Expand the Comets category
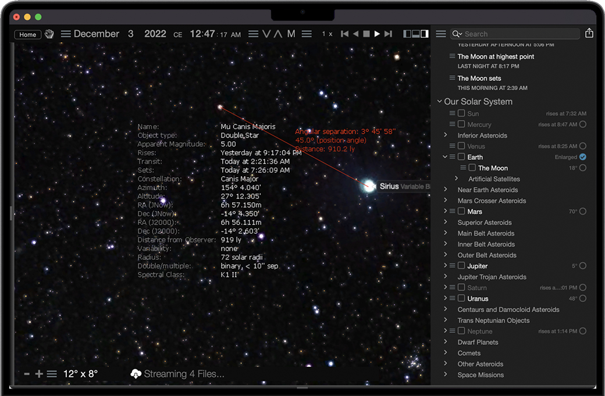Screen dimensions: 605x396 pos(446,353)
